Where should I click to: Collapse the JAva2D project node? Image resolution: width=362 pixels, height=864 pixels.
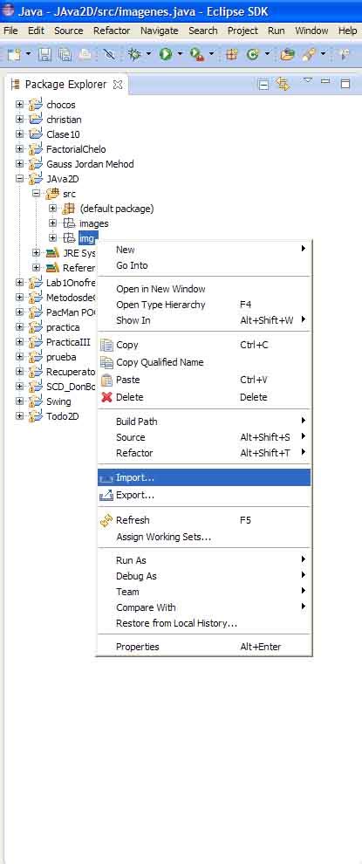coord(20,179)
